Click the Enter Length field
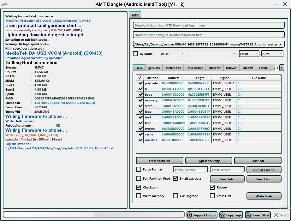This screenshot has height=221, width=291. pos(227,169)
